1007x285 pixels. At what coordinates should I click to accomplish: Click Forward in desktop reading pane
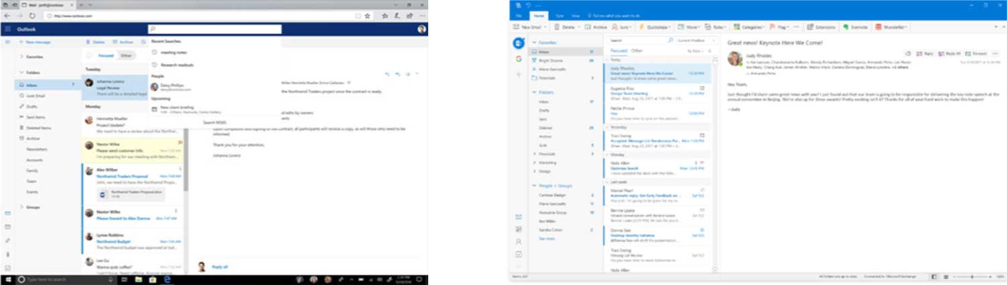coord(976,53)
